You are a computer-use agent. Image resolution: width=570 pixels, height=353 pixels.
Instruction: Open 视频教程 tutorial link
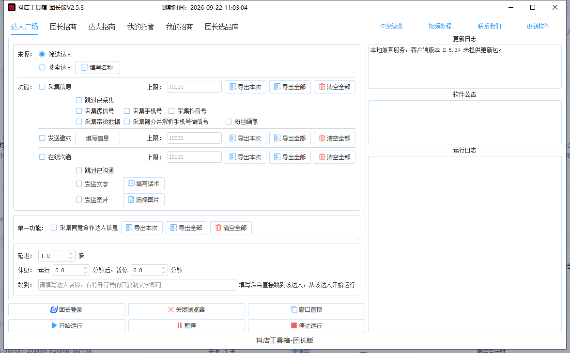(440, 26)
